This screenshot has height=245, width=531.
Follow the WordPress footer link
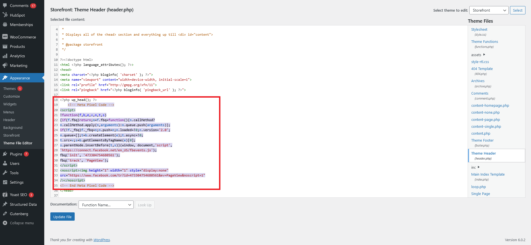click(101, 240)
